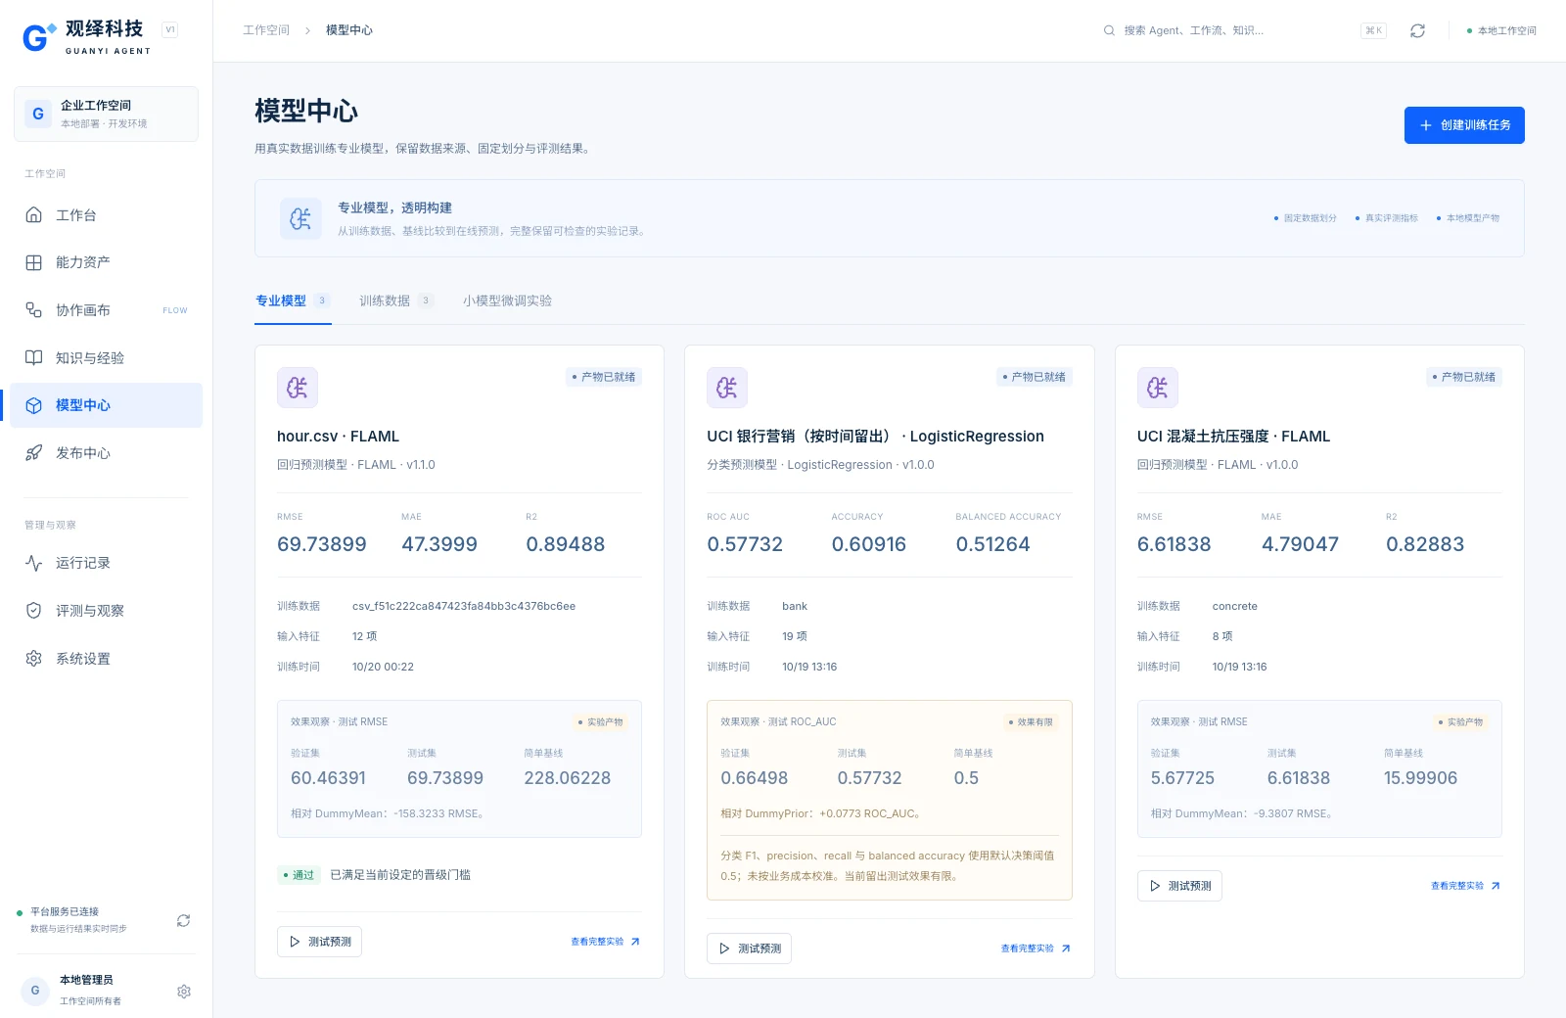Click the refresh icon in top bar
The height and width of the screenshot is (1018, 1566).
(1417, 31)
